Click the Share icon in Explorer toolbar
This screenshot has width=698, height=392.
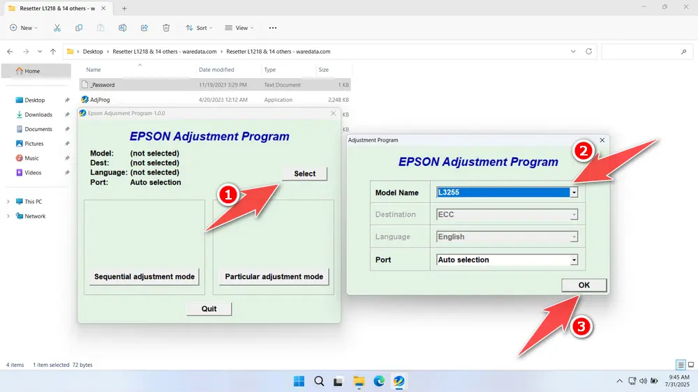click(x=144, y=28)
